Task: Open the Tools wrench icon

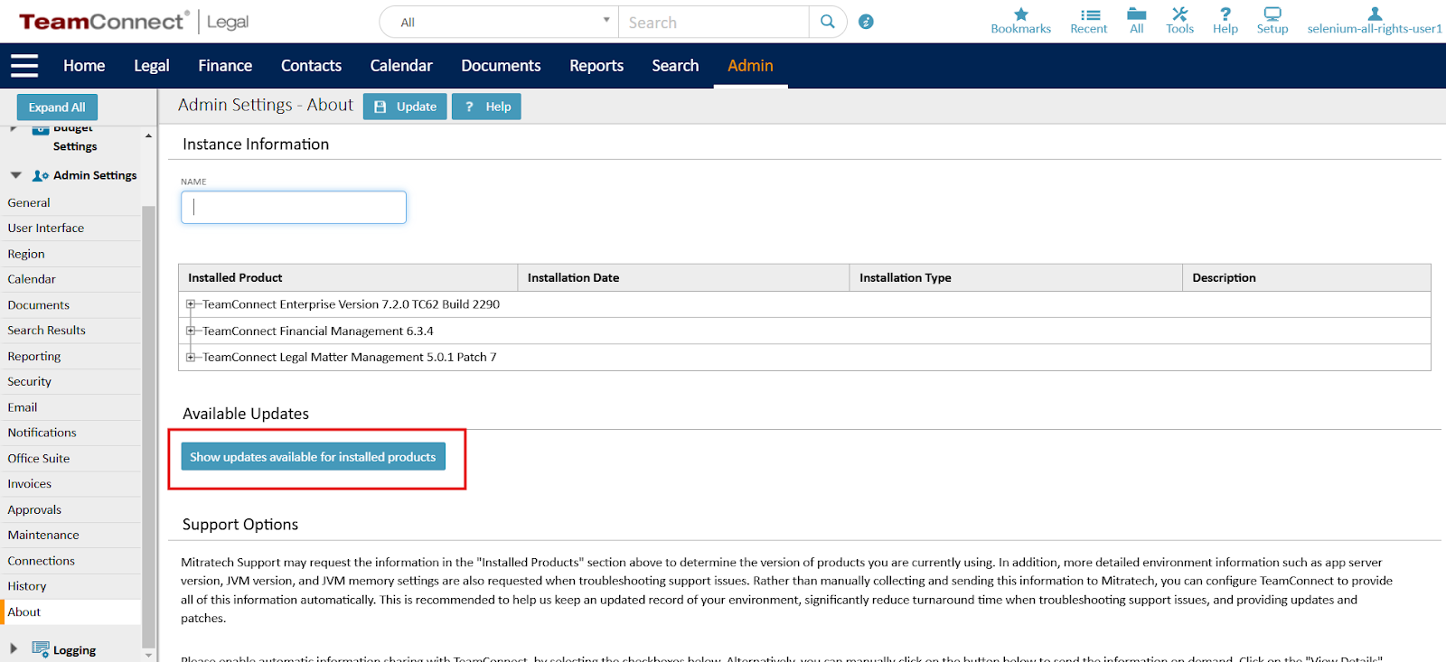Action: tap(1179, 14)
